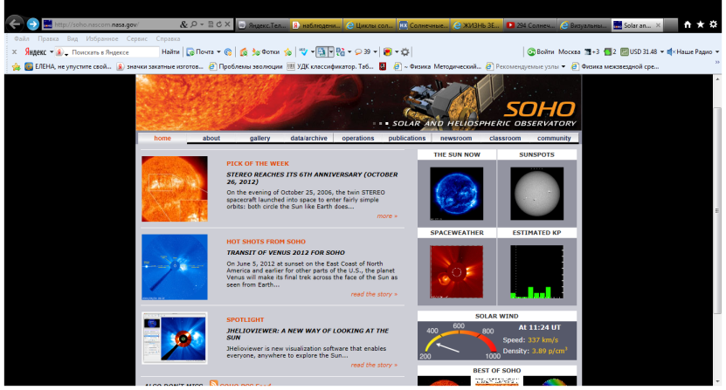Image resolution: width=726 pixels, height=390 pixels.
Task: Open the community section
Action: (554, 138)
